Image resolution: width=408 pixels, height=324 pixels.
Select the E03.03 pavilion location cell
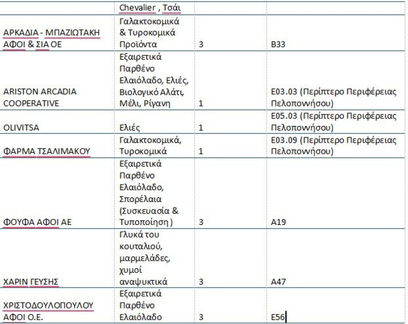point(333,98)
